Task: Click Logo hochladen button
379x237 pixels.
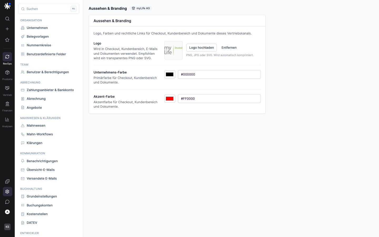Action: pos(202,48)
